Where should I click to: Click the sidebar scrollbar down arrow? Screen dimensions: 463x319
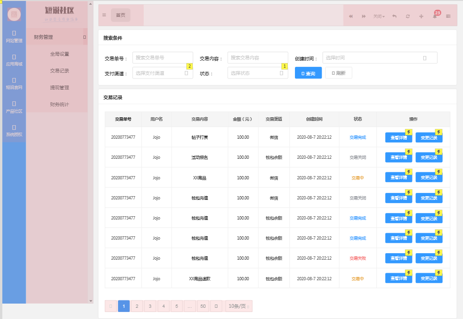[91, 301]
